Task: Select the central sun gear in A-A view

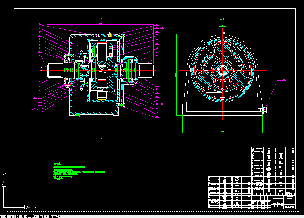Action: (x=222, y=70)
